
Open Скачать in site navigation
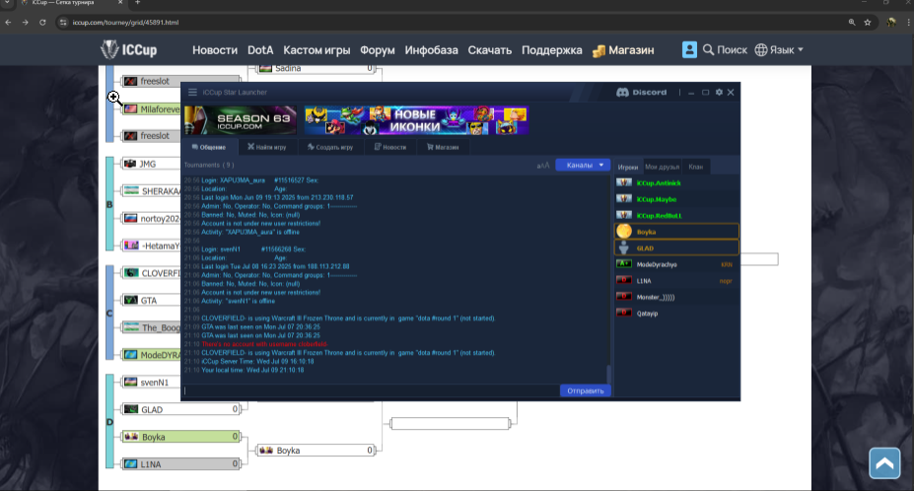pos(490,50)
